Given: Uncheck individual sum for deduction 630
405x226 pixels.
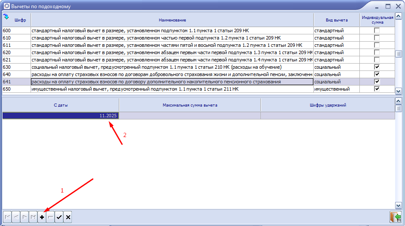Looking at the screenshot, I should 377,67.
